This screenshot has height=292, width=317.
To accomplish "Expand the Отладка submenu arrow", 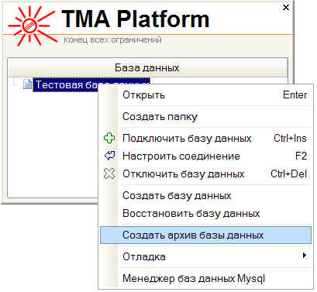I will pos(305,256).
